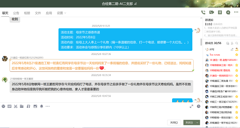Screen dimensions: 240x128
Task: Start a group video call
Action: (212, 12)
